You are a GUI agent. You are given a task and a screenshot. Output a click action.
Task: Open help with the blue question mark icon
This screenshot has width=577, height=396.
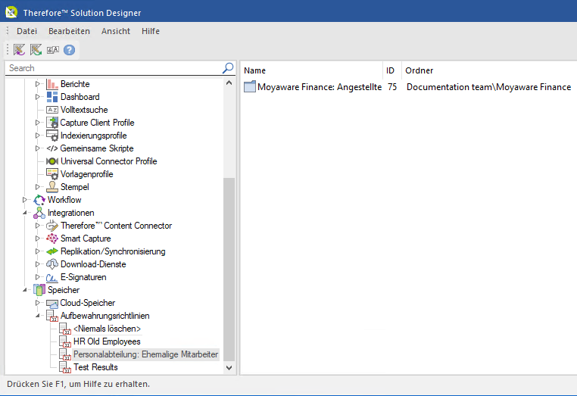(69, 50)
